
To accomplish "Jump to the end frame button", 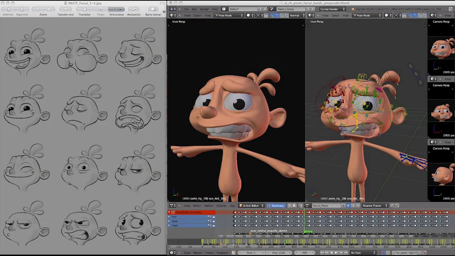I will 346,253.
